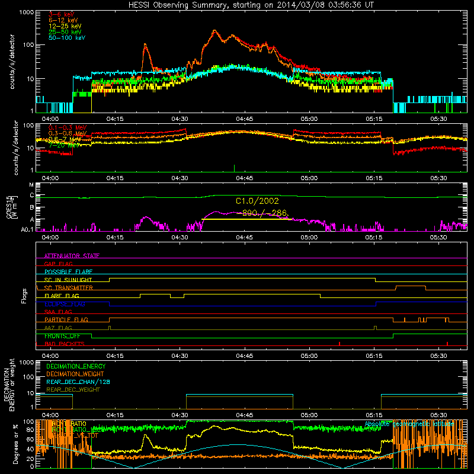Click the POSSIBLE_FLARE flag label

click(68, 272)
